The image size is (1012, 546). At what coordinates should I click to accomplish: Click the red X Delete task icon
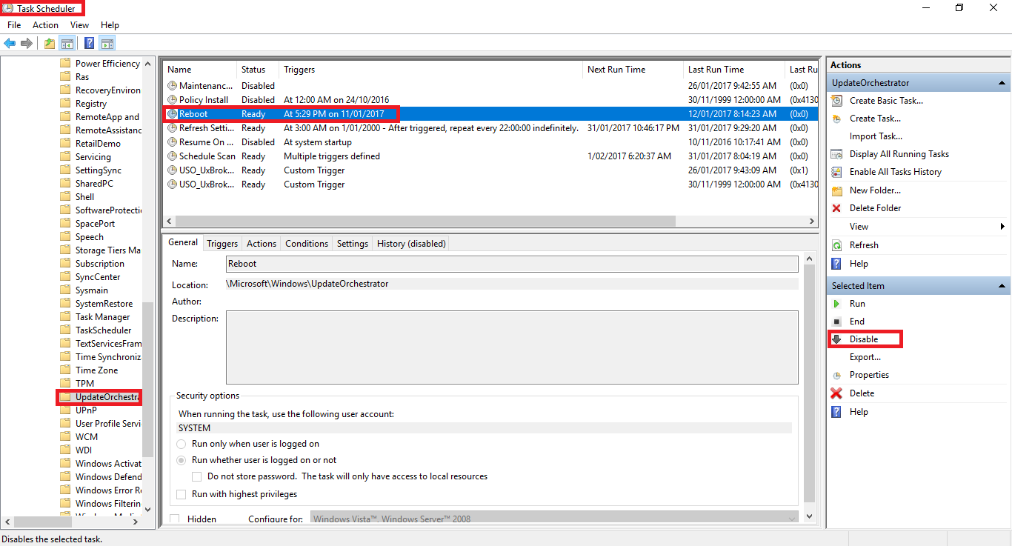coord(836,393)
